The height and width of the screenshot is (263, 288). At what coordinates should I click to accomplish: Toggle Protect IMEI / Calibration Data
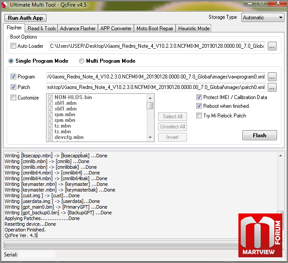199,97
